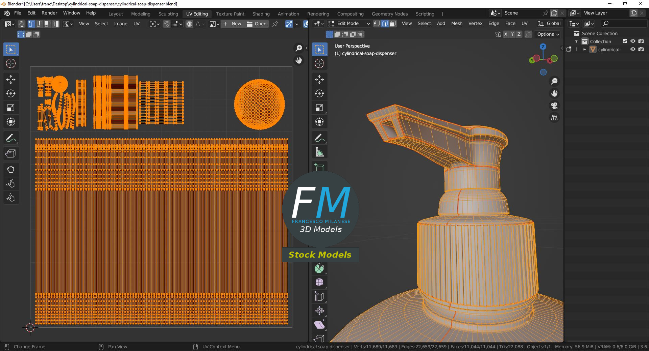Select the Pinch sculpt tool in UV editor
The width and height of the screenshot is (649, 351).
(11, 198)
